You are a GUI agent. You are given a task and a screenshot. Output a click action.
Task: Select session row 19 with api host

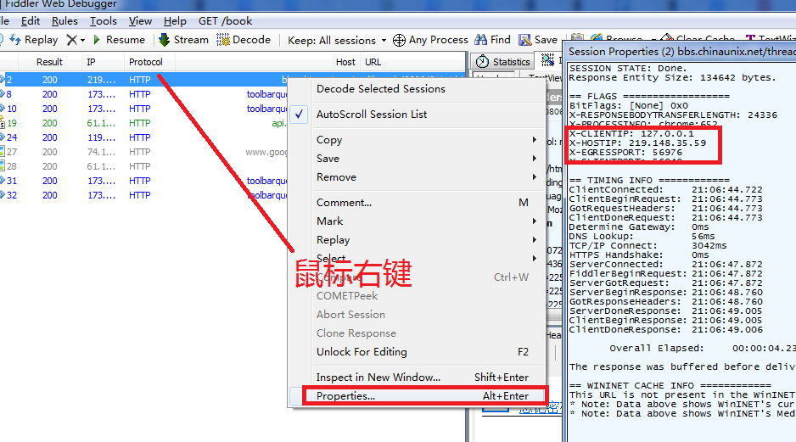pos(143,123)
